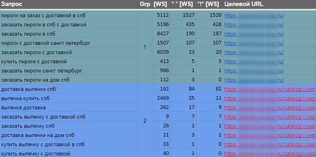Click the WS value 262
The height and width of the screenshot is (157, 316).
tap(164, 108)
